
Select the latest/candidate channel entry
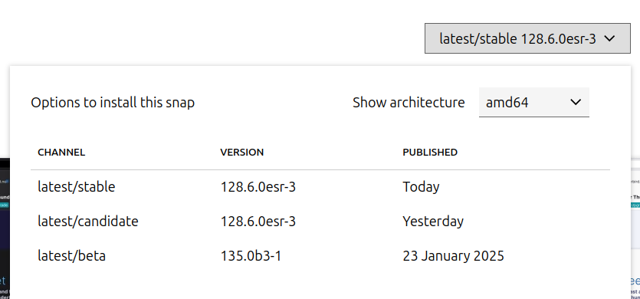tap(87, 222)
